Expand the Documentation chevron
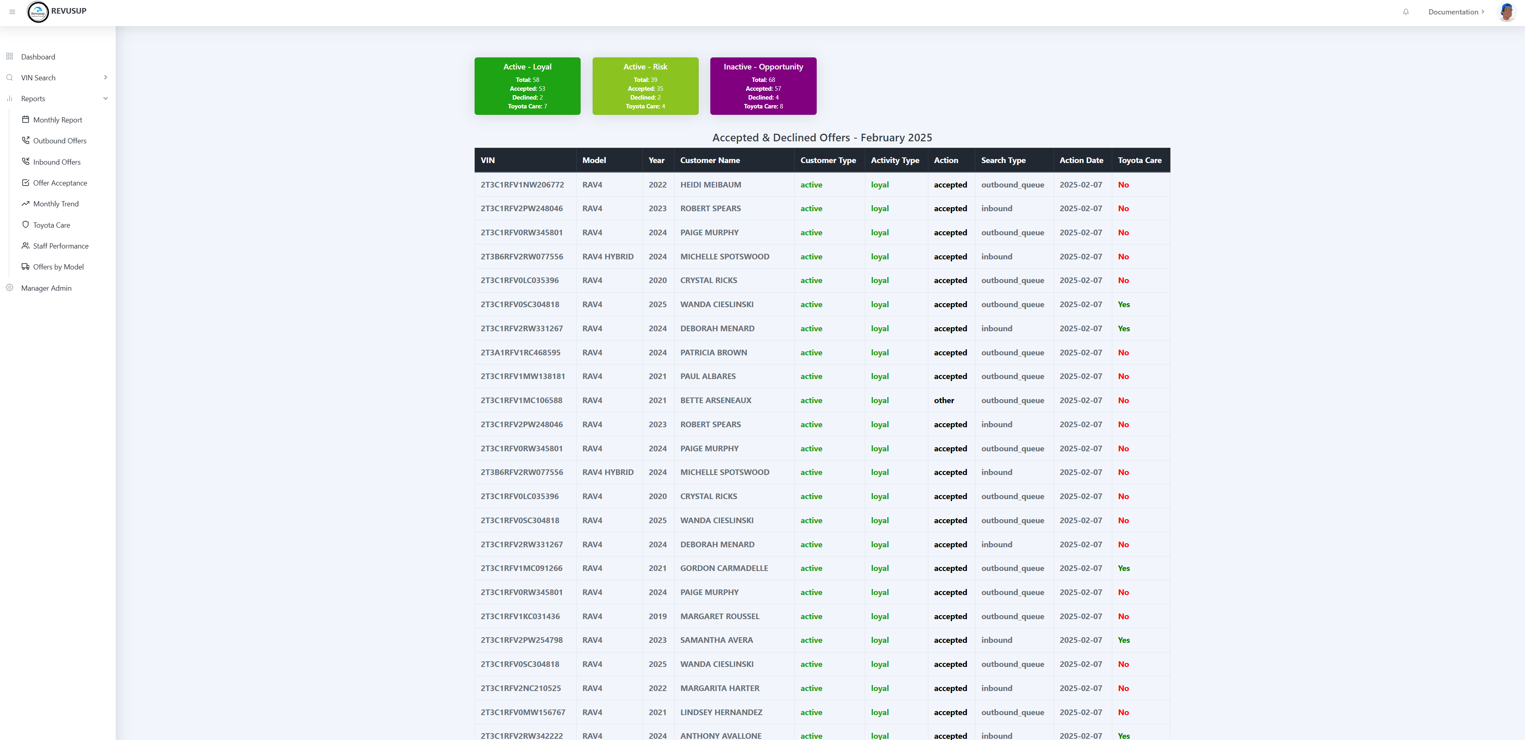The image size is (1525, 740). [1484, 12]
